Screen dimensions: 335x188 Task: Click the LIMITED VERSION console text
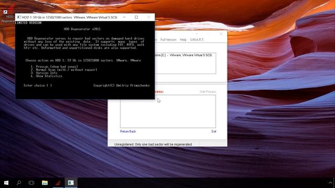[x=28, y=23]
